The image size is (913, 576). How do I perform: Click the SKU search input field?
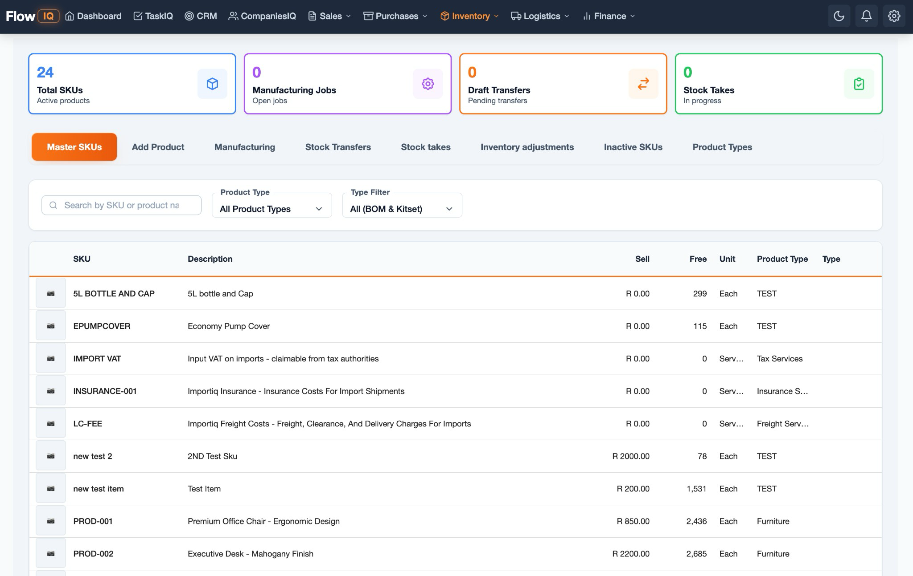pyautogui.click(x=121, y=205)
